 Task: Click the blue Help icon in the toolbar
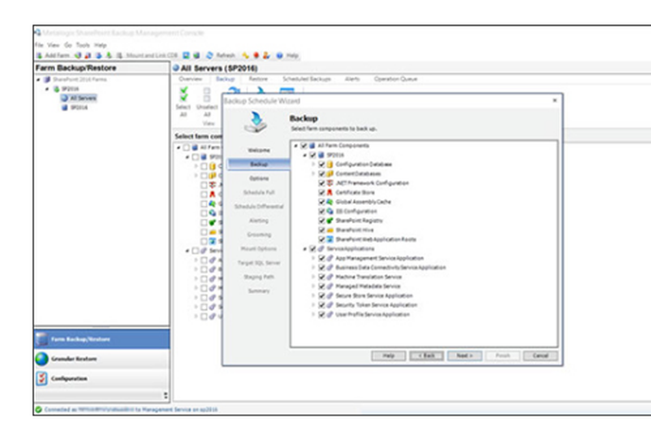pos(279,55)
